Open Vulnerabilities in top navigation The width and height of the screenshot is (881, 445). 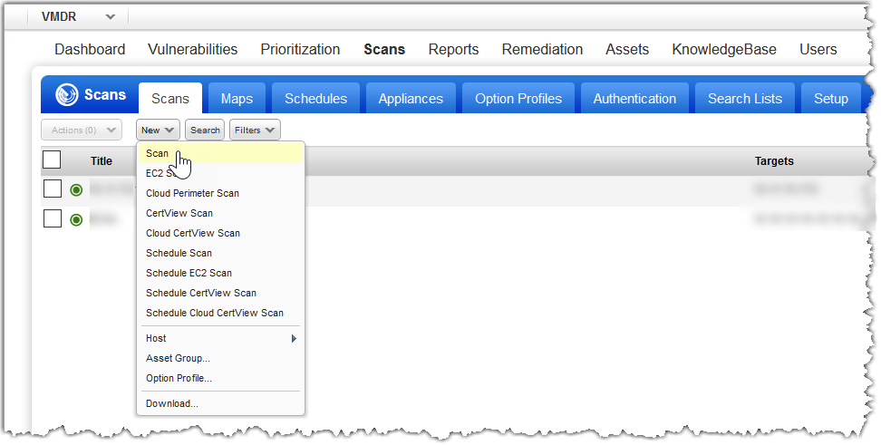coord(193,50)
